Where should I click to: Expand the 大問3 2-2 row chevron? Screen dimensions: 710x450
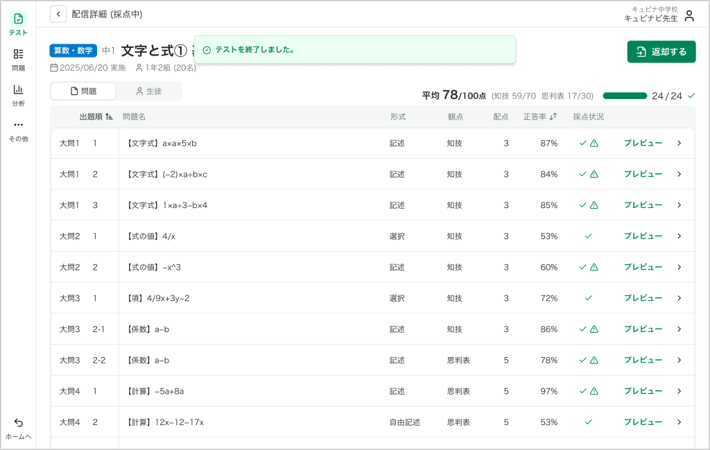click(x=679, y=360)
